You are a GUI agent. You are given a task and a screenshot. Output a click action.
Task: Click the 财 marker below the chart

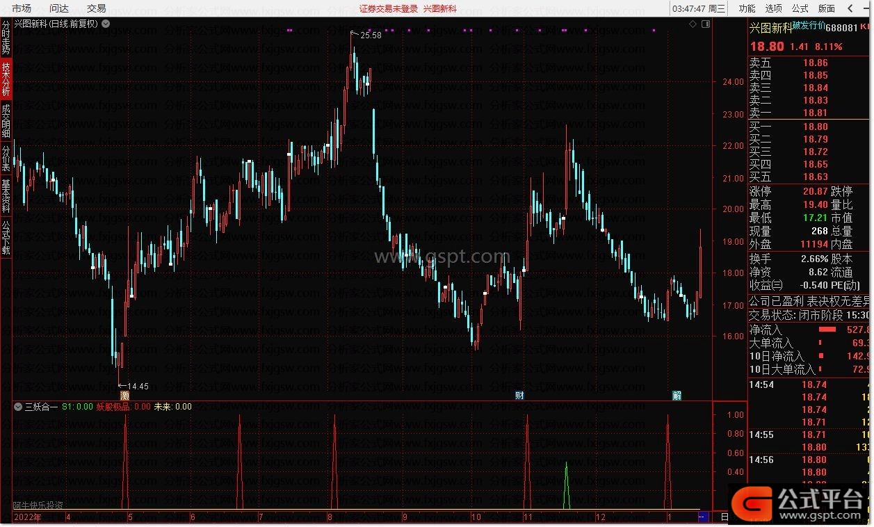519,396
